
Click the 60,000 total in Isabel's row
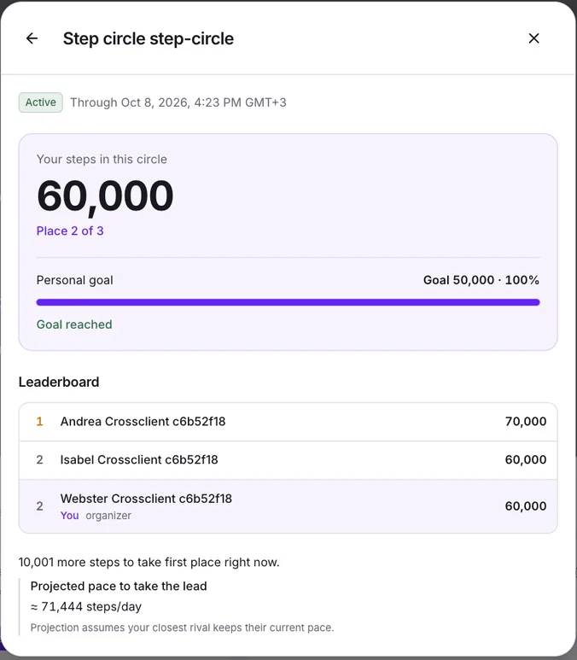click(x=526, y=459)
